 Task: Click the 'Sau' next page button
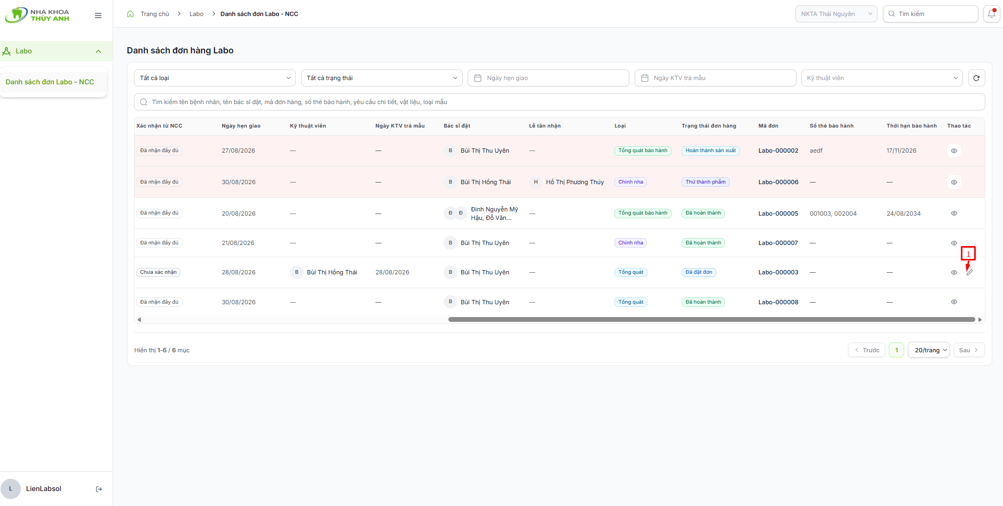pos(969,350)
